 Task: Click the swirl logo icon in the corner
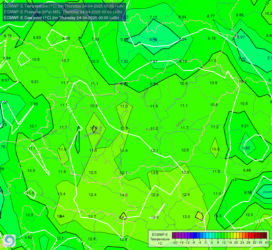9,241
